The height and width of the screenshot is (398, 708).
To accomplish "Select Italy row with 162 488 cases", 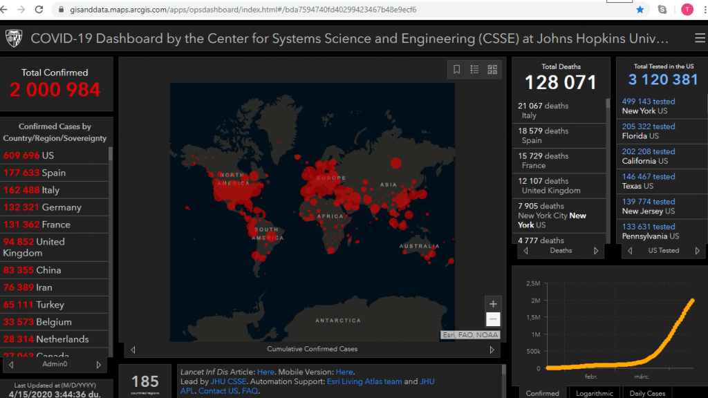I will coord(54,190).
